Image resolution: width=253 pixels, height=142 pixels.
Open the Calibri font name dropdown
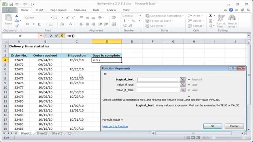click(51, 17)
